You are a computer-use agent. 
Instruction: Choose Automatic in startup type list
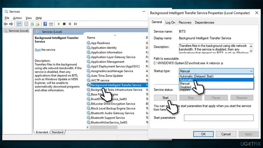coord(216,80)
